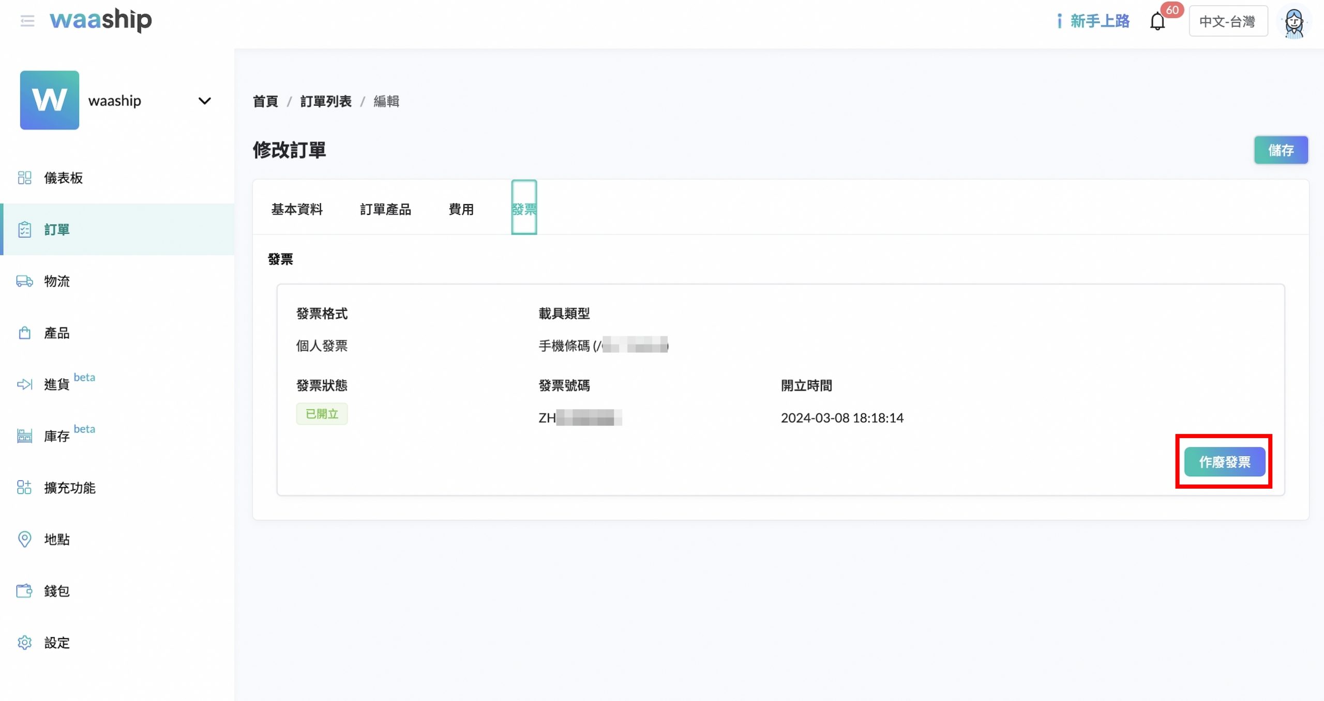This screenshot has width=1324, height=701.
Task: Switch to the 基本資料 tab
Action: pyautogui.click(x=297, y=209)
